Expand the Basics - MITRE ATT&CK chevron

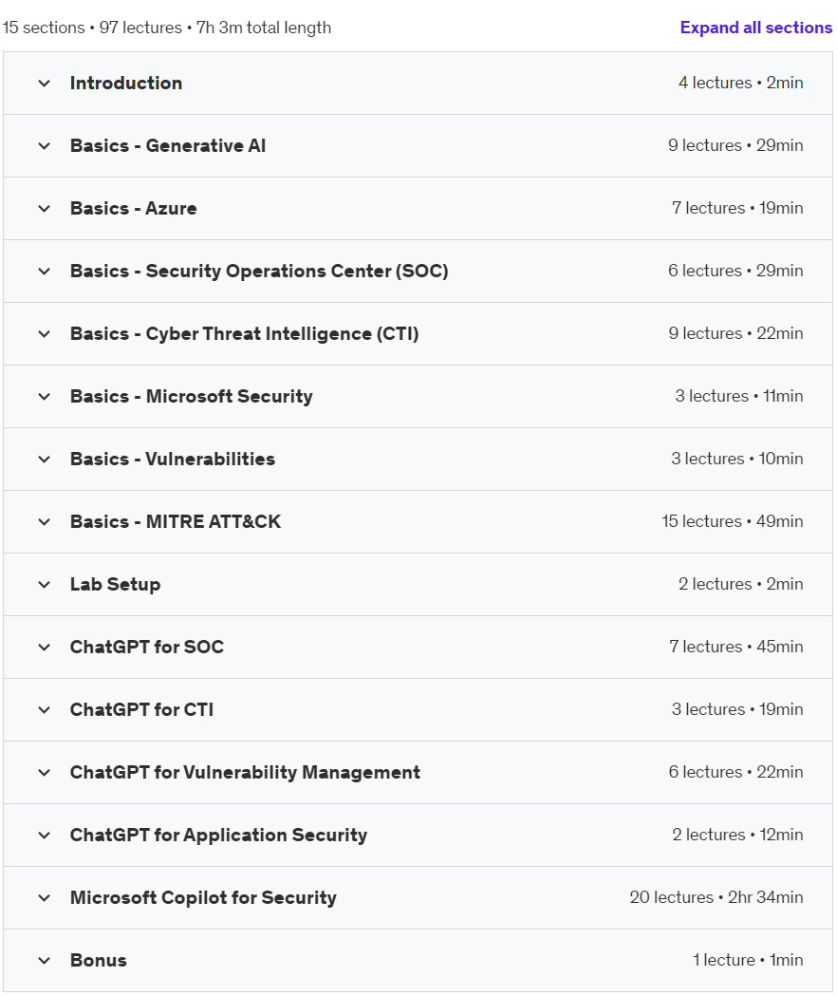tap(44, 522)
